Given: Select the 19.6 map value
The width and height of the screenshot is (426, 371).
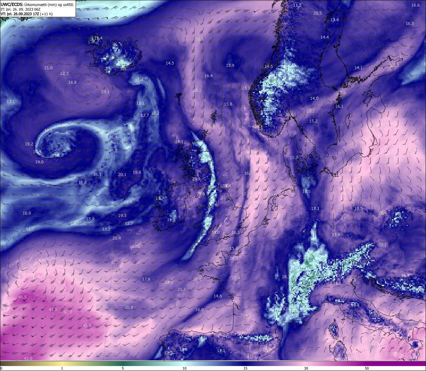Looking at the screenshot, I should [137, 172].
